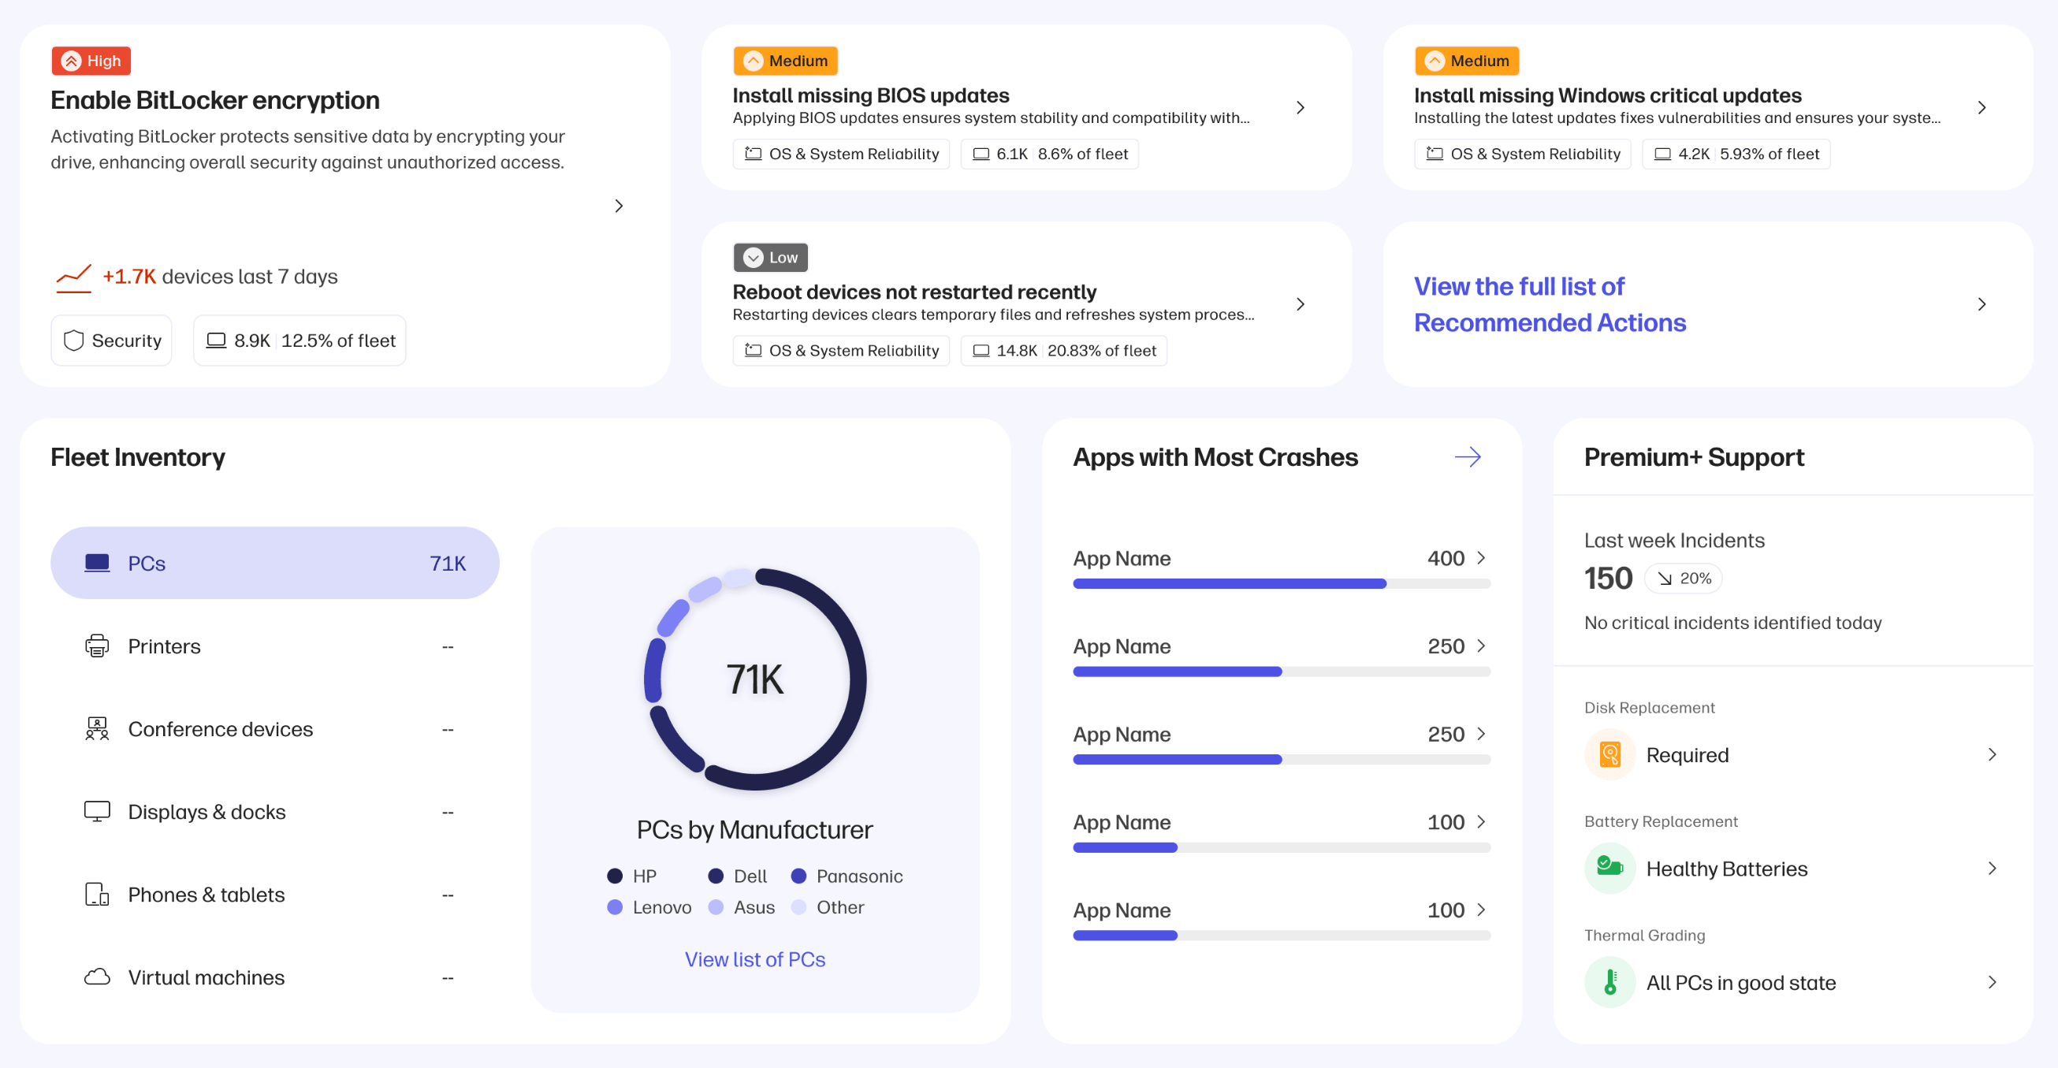Click the laptop icon beside 6.1K
2058x1068 pixels.
click(981, 154)
